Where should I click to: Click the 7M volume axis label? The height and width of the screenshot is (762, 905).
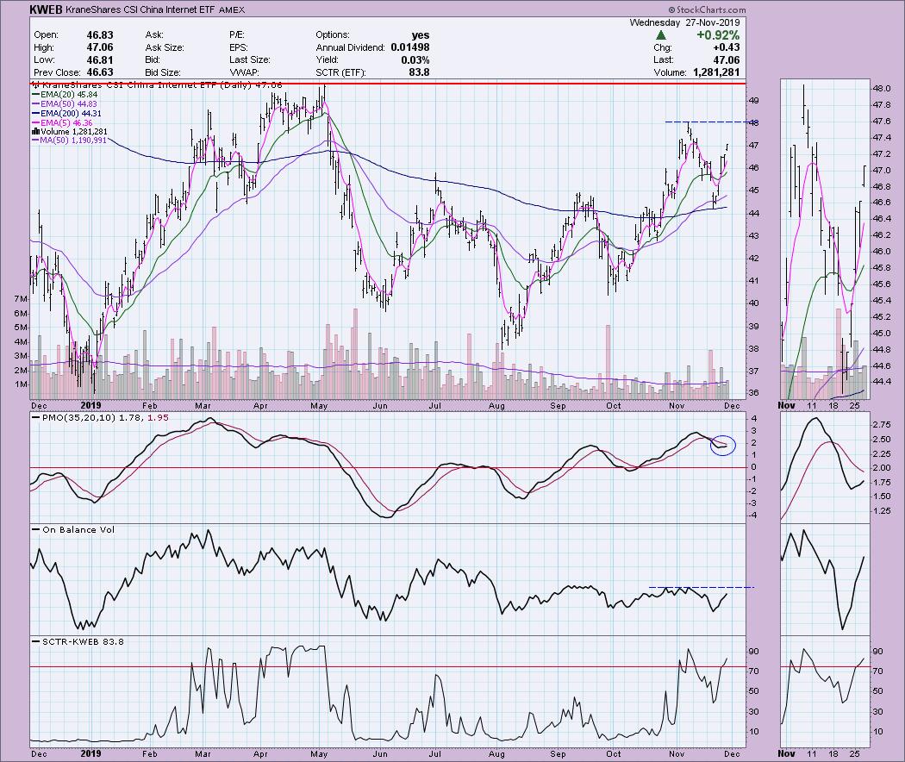click(20, 298)
